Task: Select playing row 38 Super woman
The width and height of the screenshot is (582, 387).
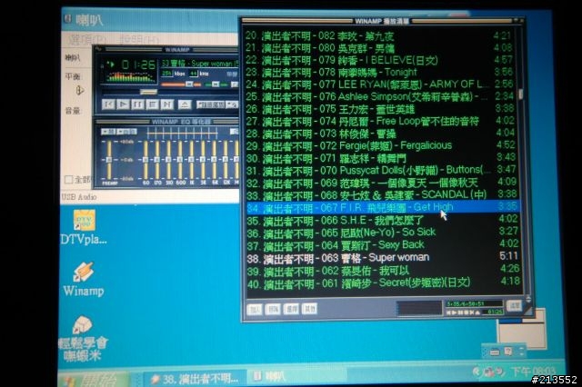Action: pyautogui.click(x=382, y=257)
